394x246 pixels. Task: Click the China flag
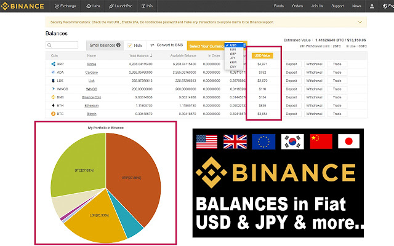pyautogui.click(x=321, y=141)
